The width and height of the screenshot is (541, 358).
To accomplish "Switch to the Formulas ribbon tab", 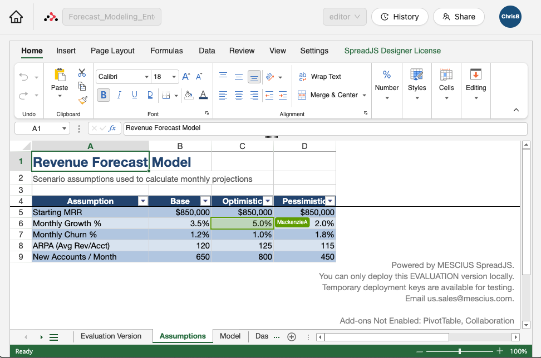I will (166, 51).
